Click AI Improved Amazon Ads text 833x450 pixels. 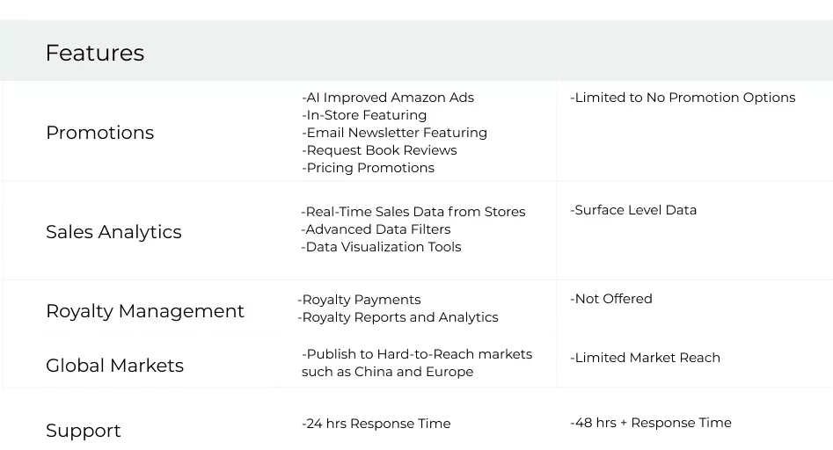coord(388,98)
